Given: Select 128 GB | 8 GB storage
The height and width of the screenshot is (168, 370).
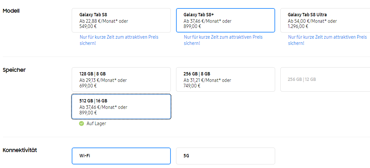Looking at the screenshot, I should 121,80.
